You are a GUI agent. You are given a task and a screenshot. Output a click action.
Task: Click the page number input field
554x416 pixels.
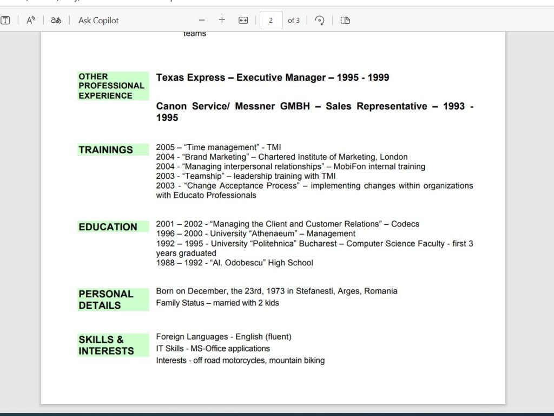point(271,21)
